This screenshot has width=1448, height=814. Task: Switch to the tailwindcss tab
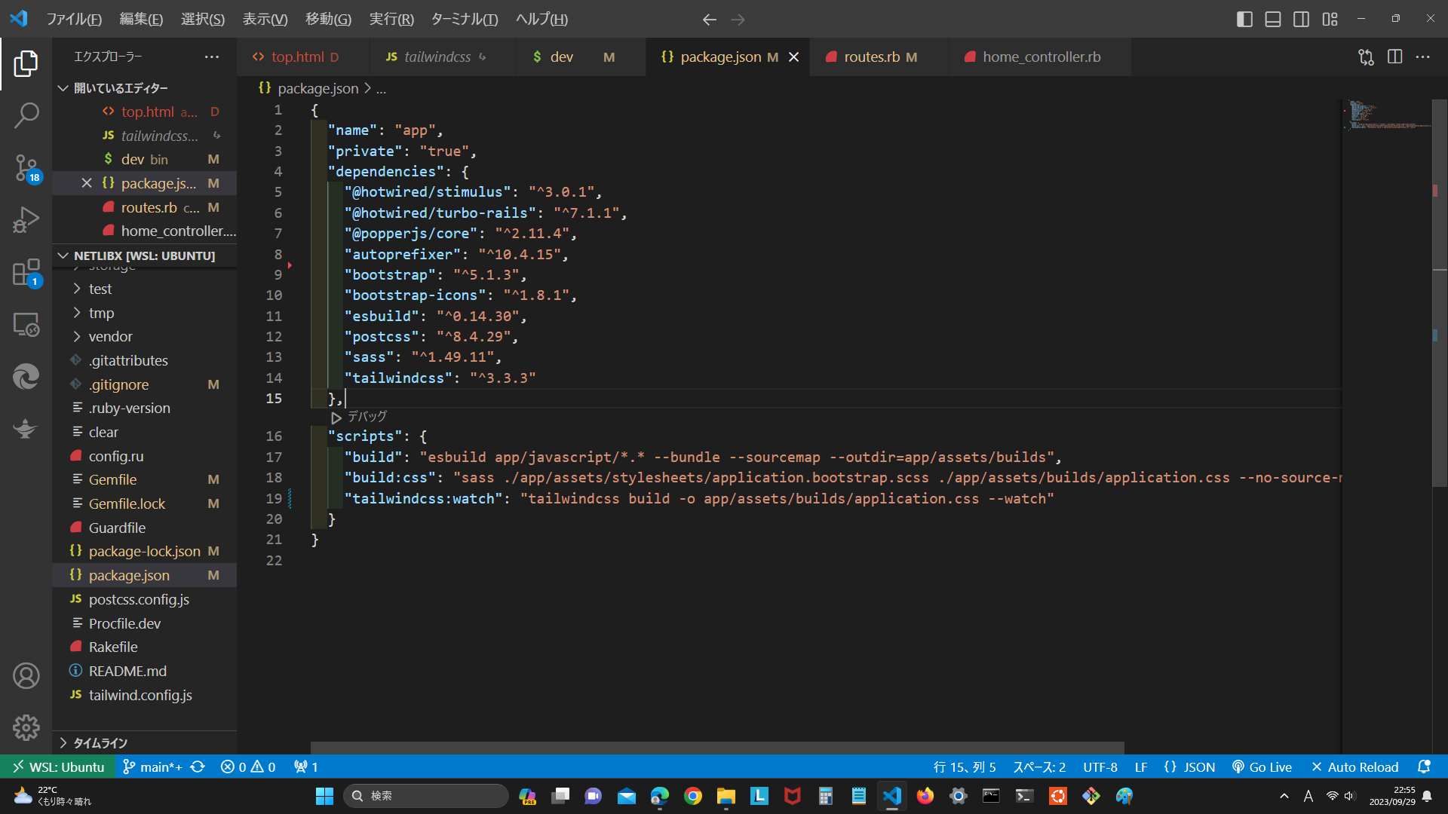click(442, 57)
